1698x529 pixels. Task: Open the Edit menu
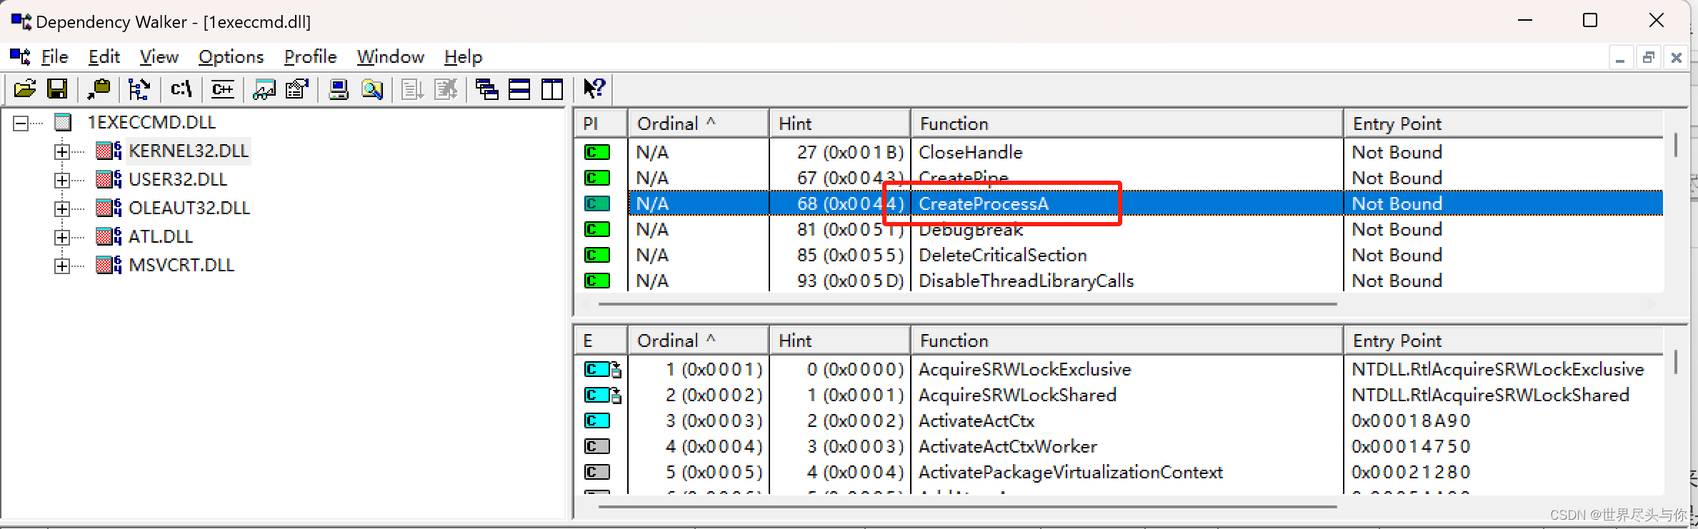[x=104, y=56]
